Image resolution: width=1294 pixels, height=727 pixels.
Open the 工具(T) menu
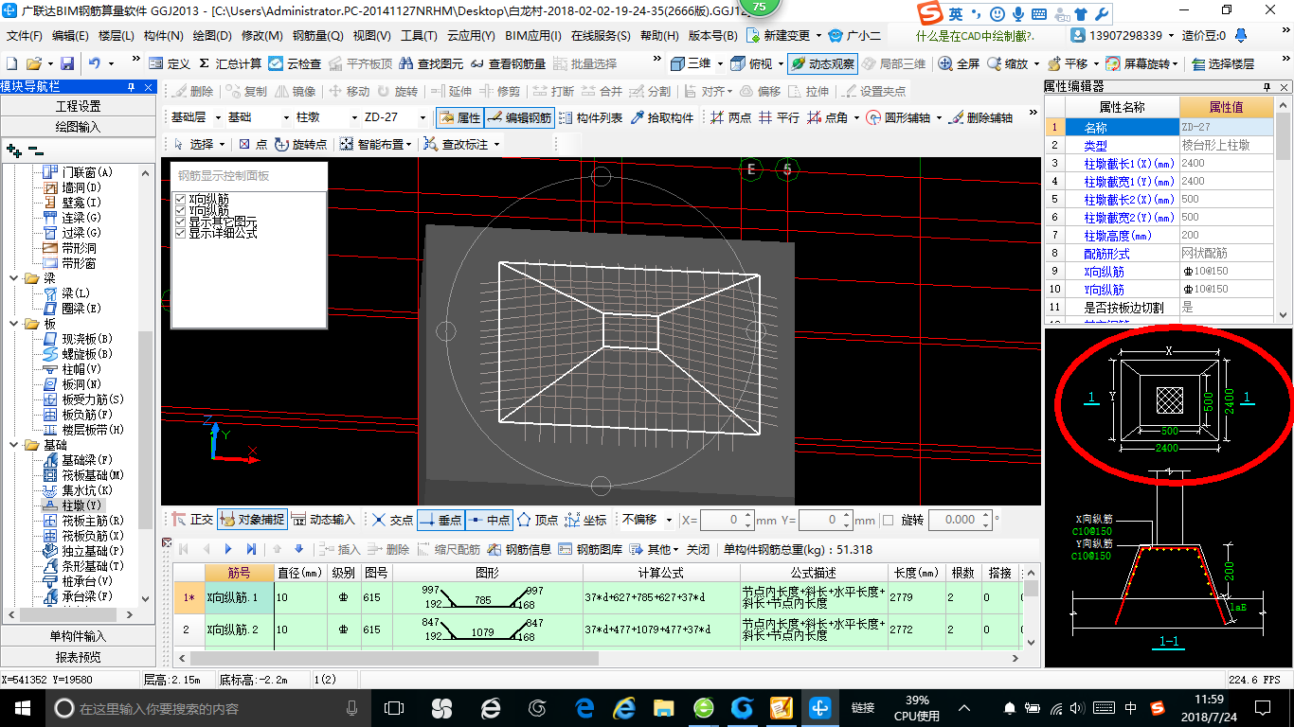click(x=418, y=35)
